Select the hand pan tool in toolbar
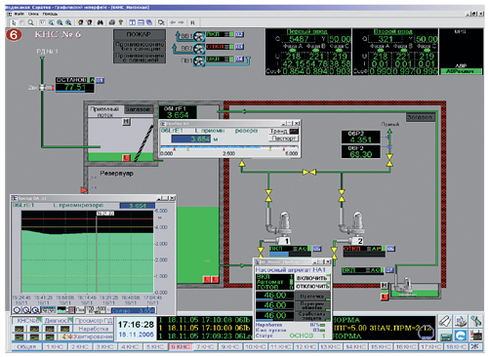 coord(22,22)
